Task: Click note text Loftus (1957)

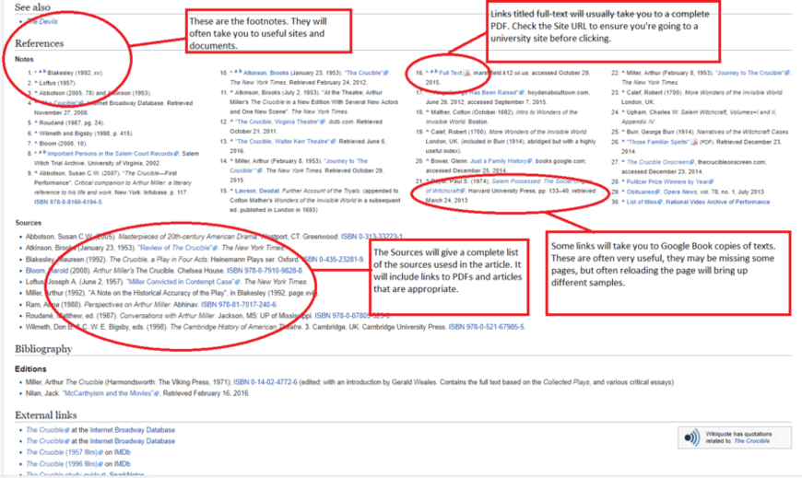Action: (x=58, y=83)
